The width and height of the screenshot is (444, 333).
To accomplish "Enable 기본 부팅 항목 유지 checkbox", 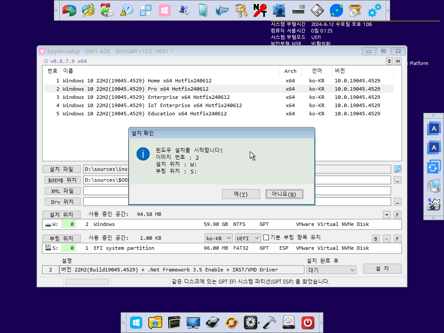I will coord(266,237).
